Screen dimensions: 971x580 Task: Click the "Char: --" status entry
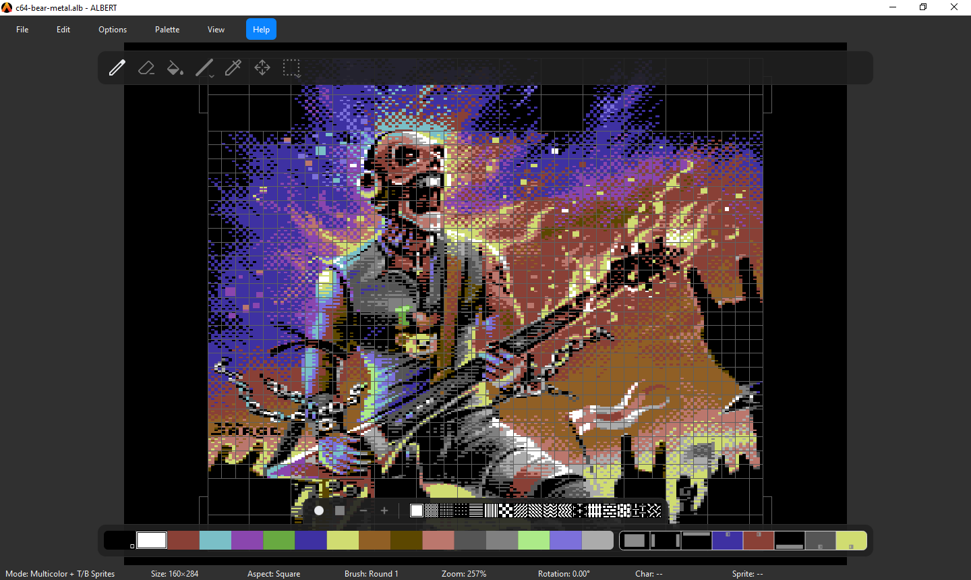649,574
